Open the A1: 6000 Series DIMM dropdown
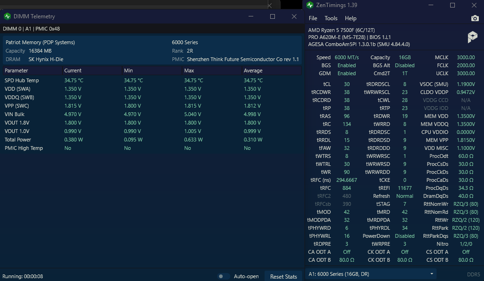The image size is (484, 281). 370,274
